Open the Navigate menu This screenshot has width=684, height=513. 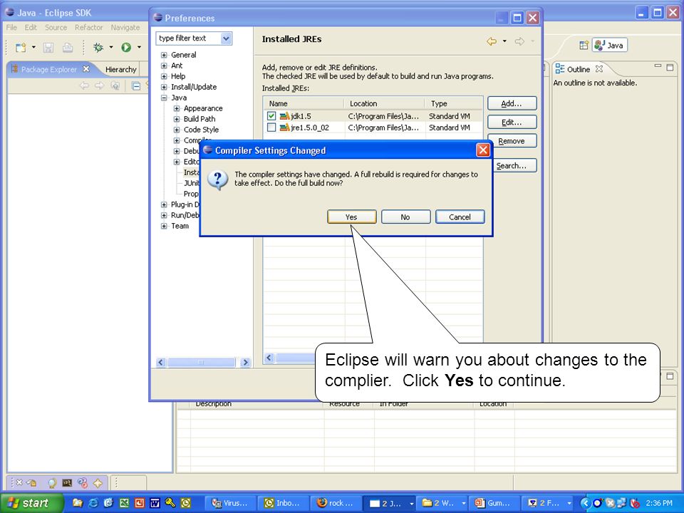point(125,28)
